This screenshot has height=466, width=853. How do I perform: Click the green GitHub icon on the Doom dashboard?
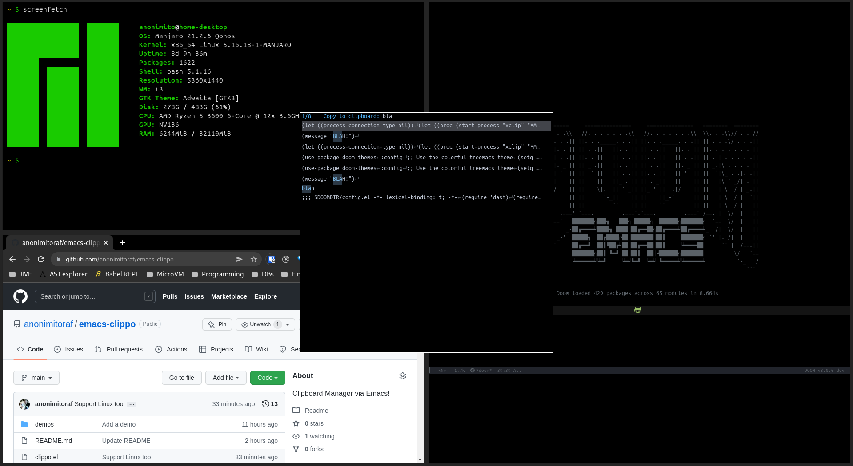point(638,310)
